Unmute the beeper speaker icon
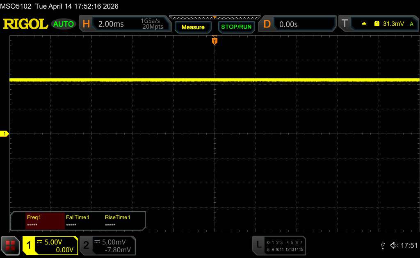The width and height of the screenshot is (420, 258). 394,245
